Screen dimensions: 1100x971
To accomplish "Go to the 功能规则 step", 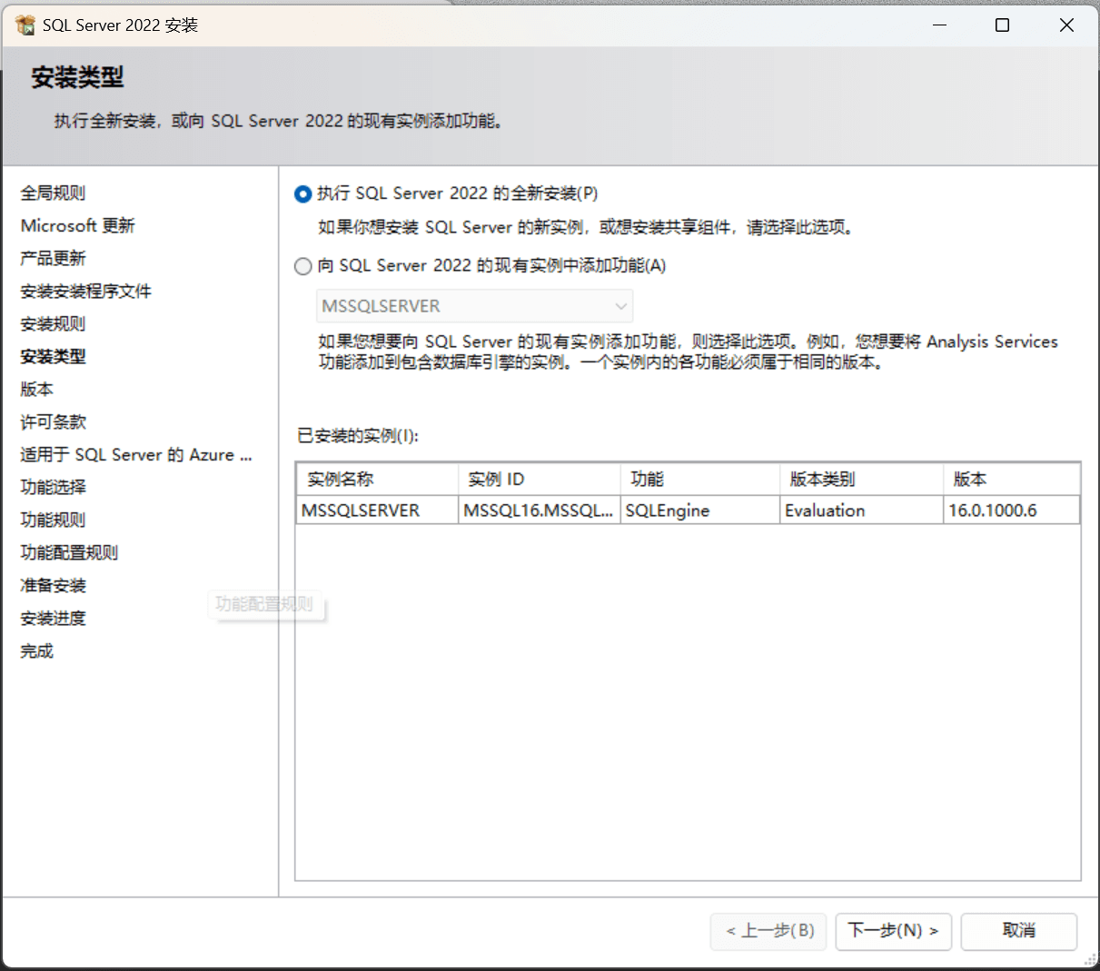I will tap(53, 520).
